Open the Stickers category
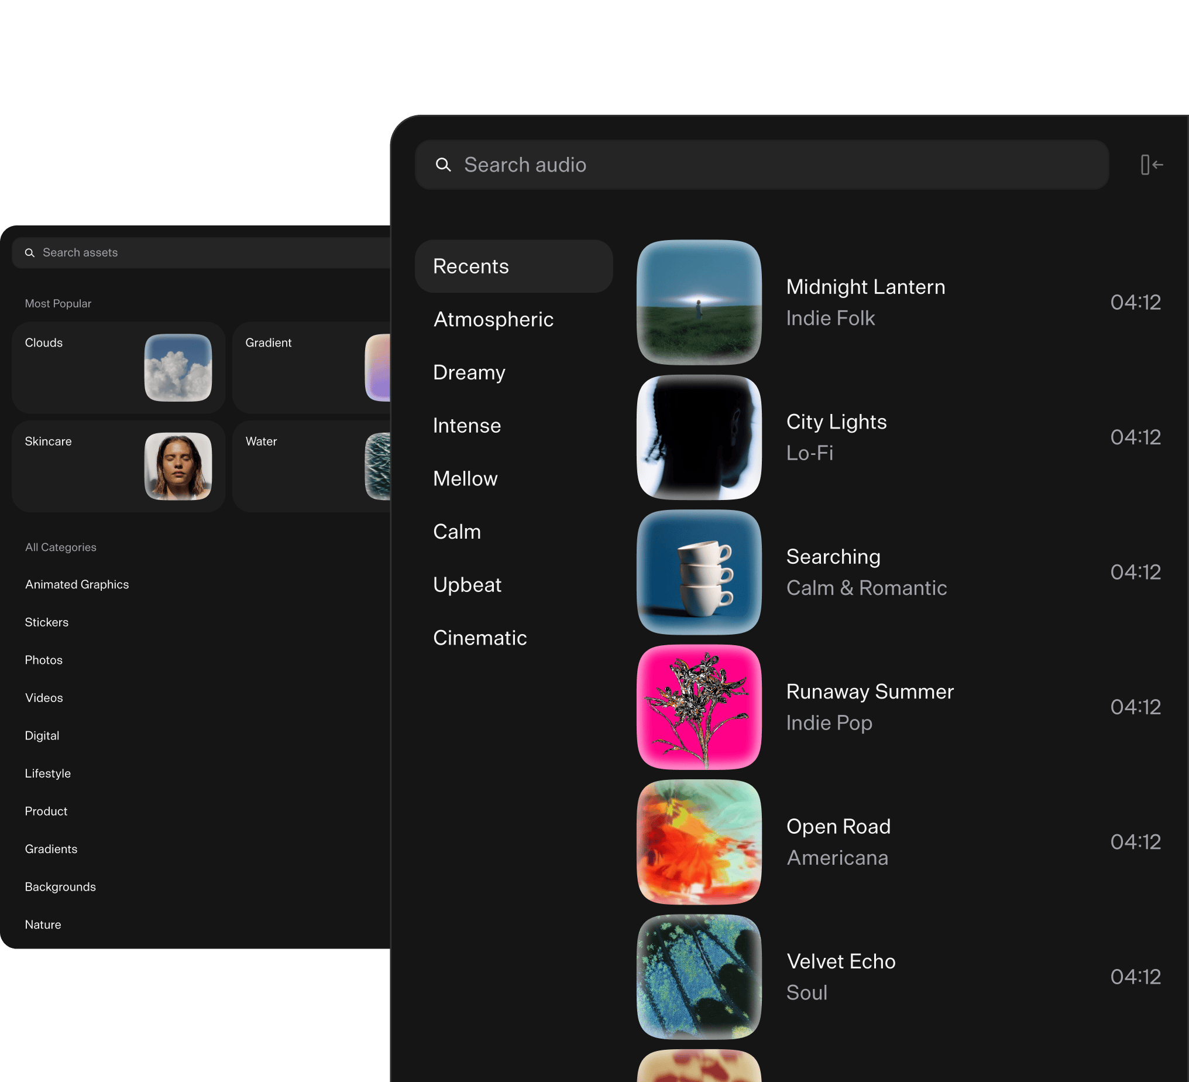Image resolution: width=1189 pixels, height=1082 pixels. [47, 622]
